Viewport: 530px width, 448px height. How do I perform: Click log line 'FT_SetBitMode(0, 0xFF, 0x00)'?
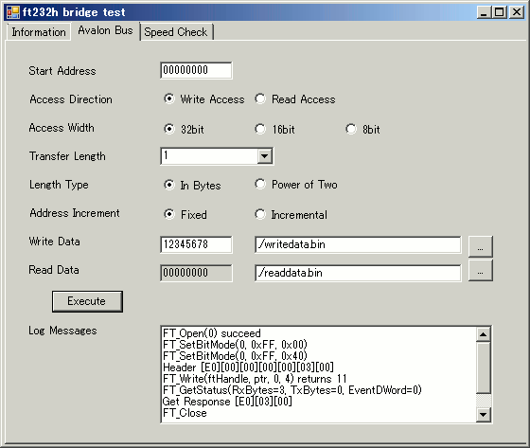tap(235, 345)
